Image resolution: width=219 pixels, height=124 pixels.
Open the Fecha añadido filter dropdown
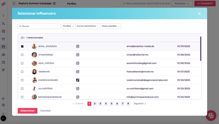(x=110, y=26)
